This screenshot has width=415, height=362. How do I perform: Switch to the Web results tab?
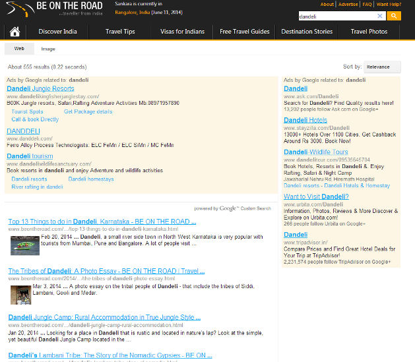pos(19,49)
